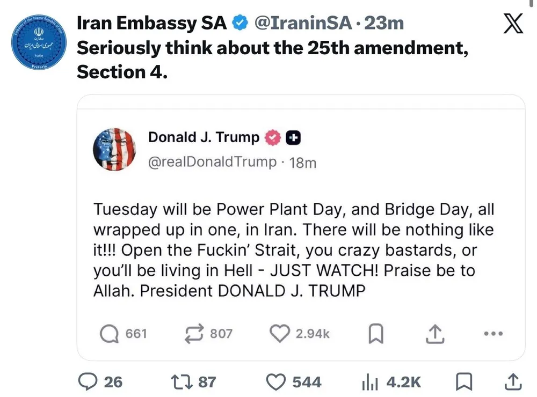The width and height of the screenshot is (537, 397).
Task: Click the plus badge beside Trump's name
Action: pos(293,138)
